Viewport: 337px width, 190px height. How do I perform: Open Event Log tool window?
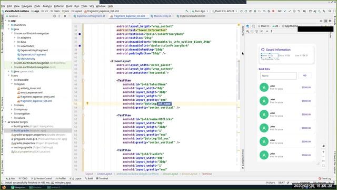pos(325,178)
